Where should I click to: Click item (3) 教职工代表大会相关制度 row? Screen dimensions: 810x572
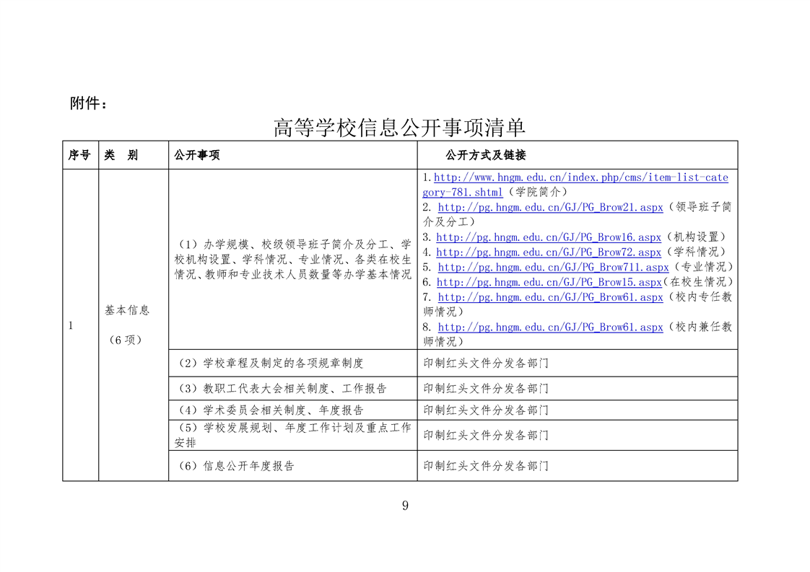[x=282, y=388]
